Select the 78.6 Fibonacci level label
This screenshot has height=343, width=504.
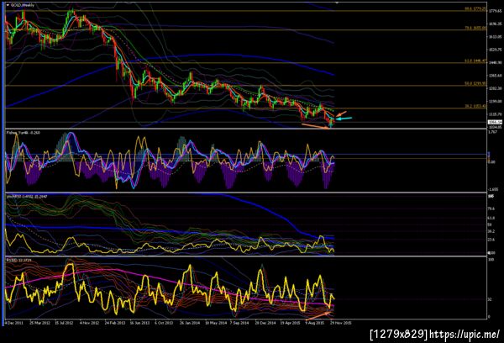point(475,28)
